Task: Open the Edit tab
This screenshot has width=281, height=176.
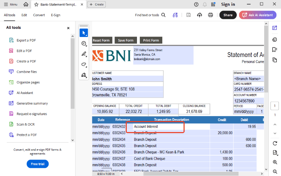Action: 24,15
